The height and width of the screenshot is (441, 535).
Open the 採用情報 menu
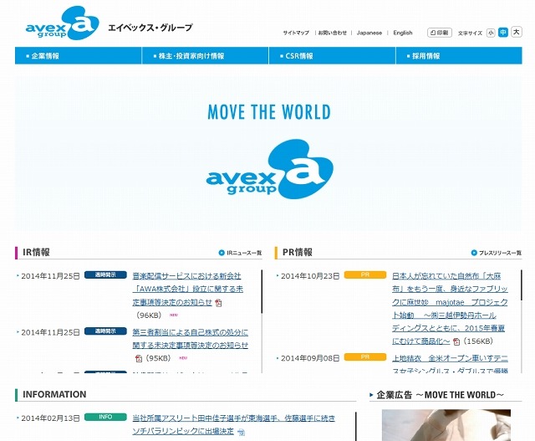pyautogui.click(x=459, y=56)
